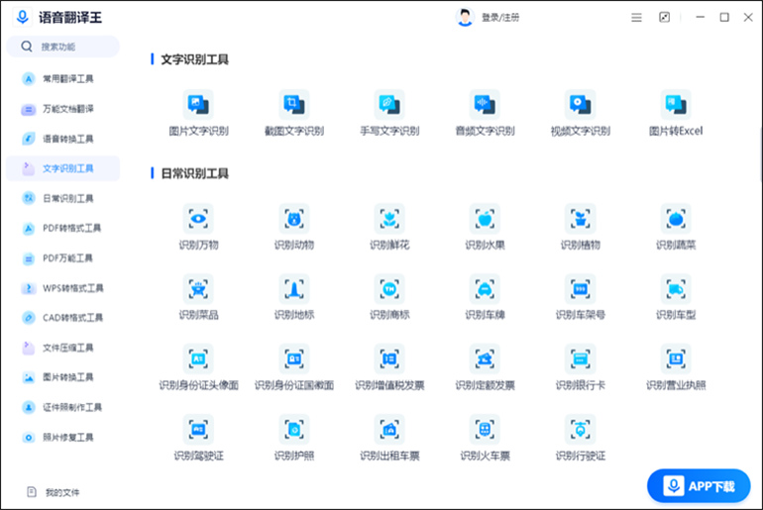Open the 视频文字识别 tool
763x510 pixels.
pyautogui.click(x=580, y=113)
